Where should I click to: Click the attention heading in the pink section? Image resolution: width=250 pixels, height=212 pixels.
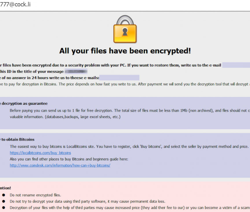point(5,188)
